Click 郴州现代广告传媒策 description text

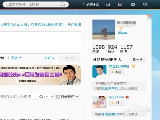coord(113,83)
